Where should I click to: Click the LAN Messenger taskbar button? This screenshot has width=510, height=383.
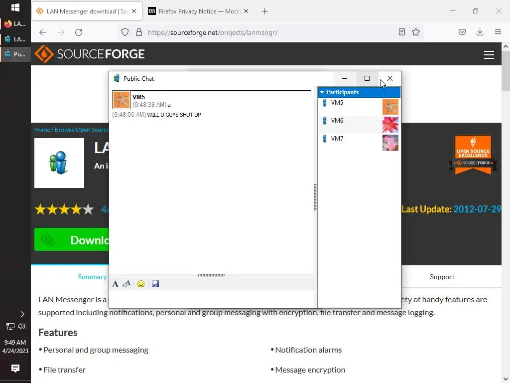15,39
